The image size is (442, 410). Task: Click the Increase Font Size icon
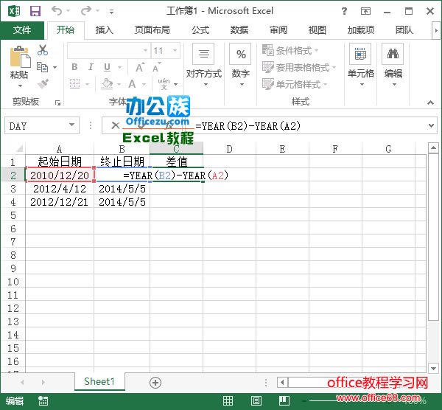140,68
